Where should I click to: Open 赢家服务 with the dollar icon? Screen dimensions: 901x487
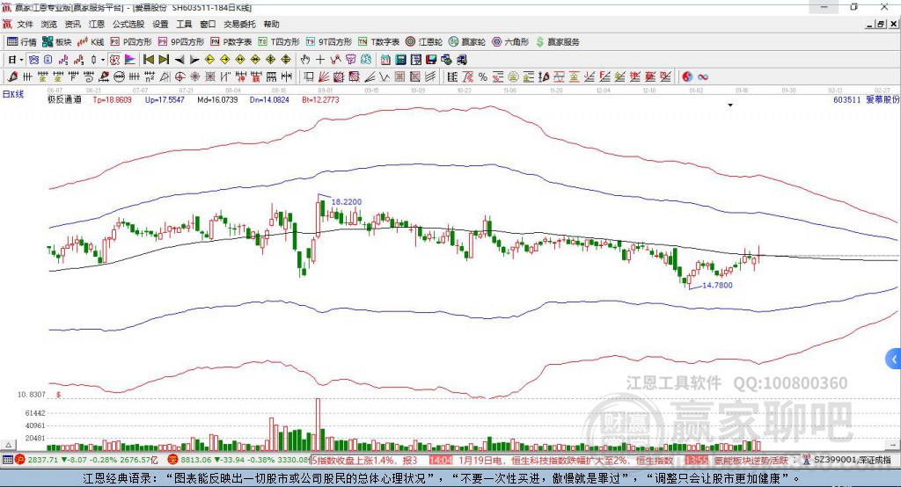[558, 42]
